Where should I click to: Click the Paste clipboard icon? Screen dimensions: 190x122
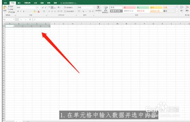5,8
